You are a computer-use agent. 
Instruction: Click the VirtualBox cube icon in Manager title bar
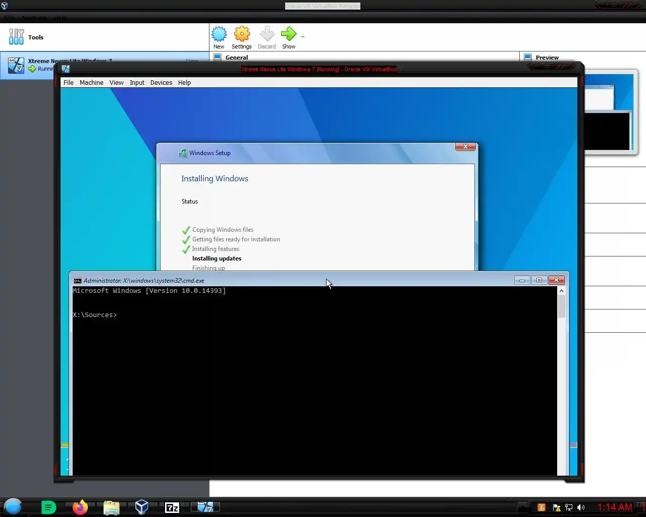pos(5,6)
